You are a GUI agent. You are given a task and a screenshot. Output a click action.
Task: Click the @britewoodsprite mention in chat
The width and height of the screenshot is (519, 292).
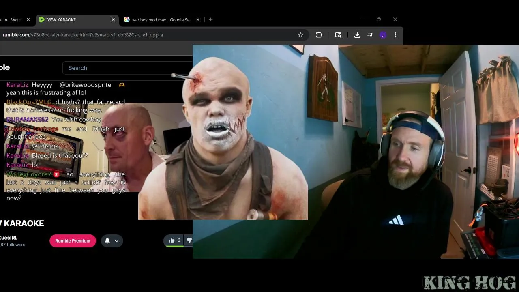point(85,85)
